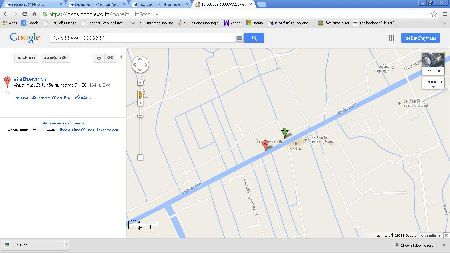Click the blue ลงชื่อเข้าสู่ระบบ button
The height and width of the screenshot is (253, 450).
click(420, 38)
